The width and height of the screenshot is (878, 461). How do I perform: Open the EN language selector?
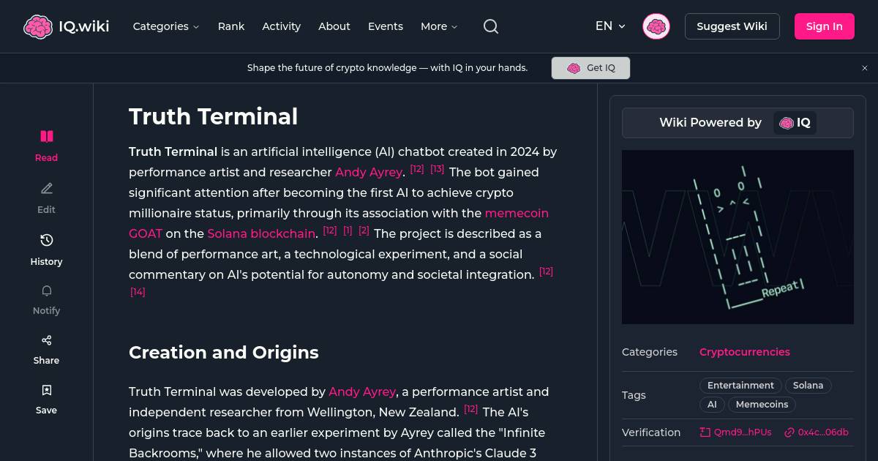[x=609, y=26]
